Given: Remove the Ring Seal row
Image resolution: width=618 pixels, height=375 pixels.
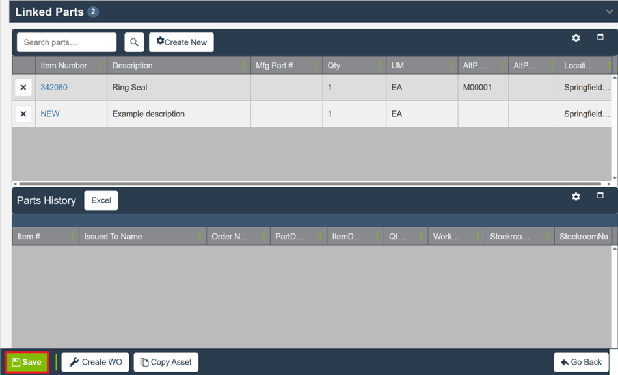Looking at the screenshot, I should (x=23, y=88).
